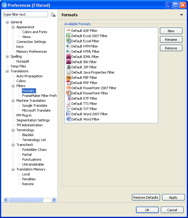Click the Default PDF Filter icon
Viewport: 188px width, 218px height.
68,82
